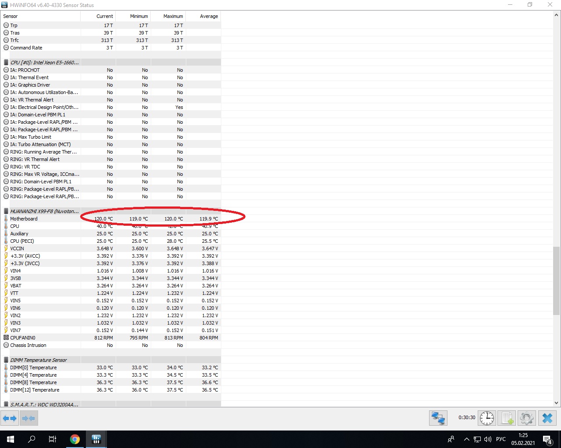Click the HWiNFO taskbar icon
The image size is (561, 448).
(x=96, y=439)
